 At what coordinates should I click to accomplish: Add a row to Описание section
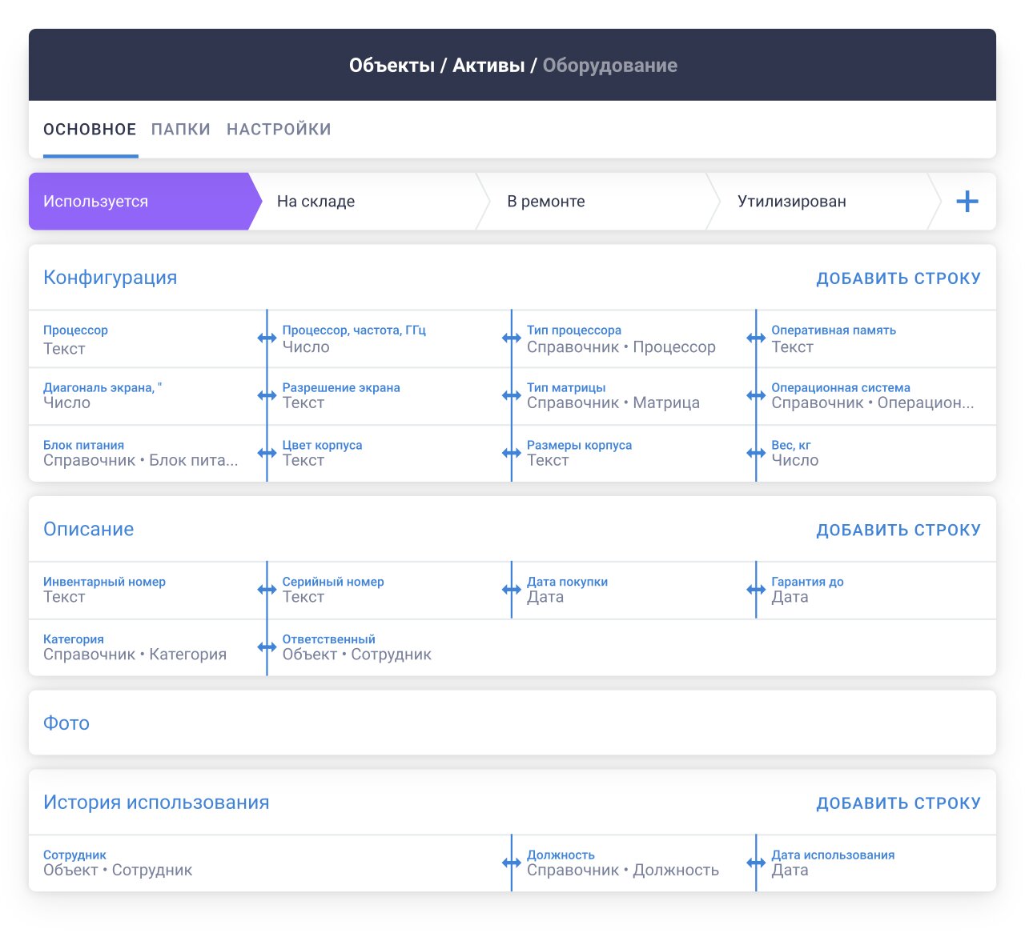[898, 530]
